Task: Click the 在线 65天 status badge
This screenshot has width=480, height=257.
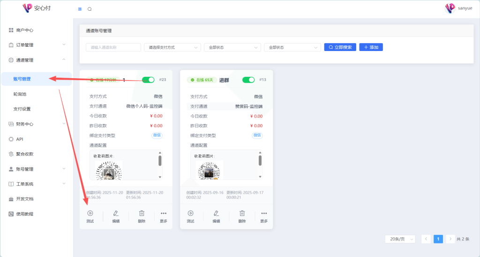Action: click(x=202, y=80)
